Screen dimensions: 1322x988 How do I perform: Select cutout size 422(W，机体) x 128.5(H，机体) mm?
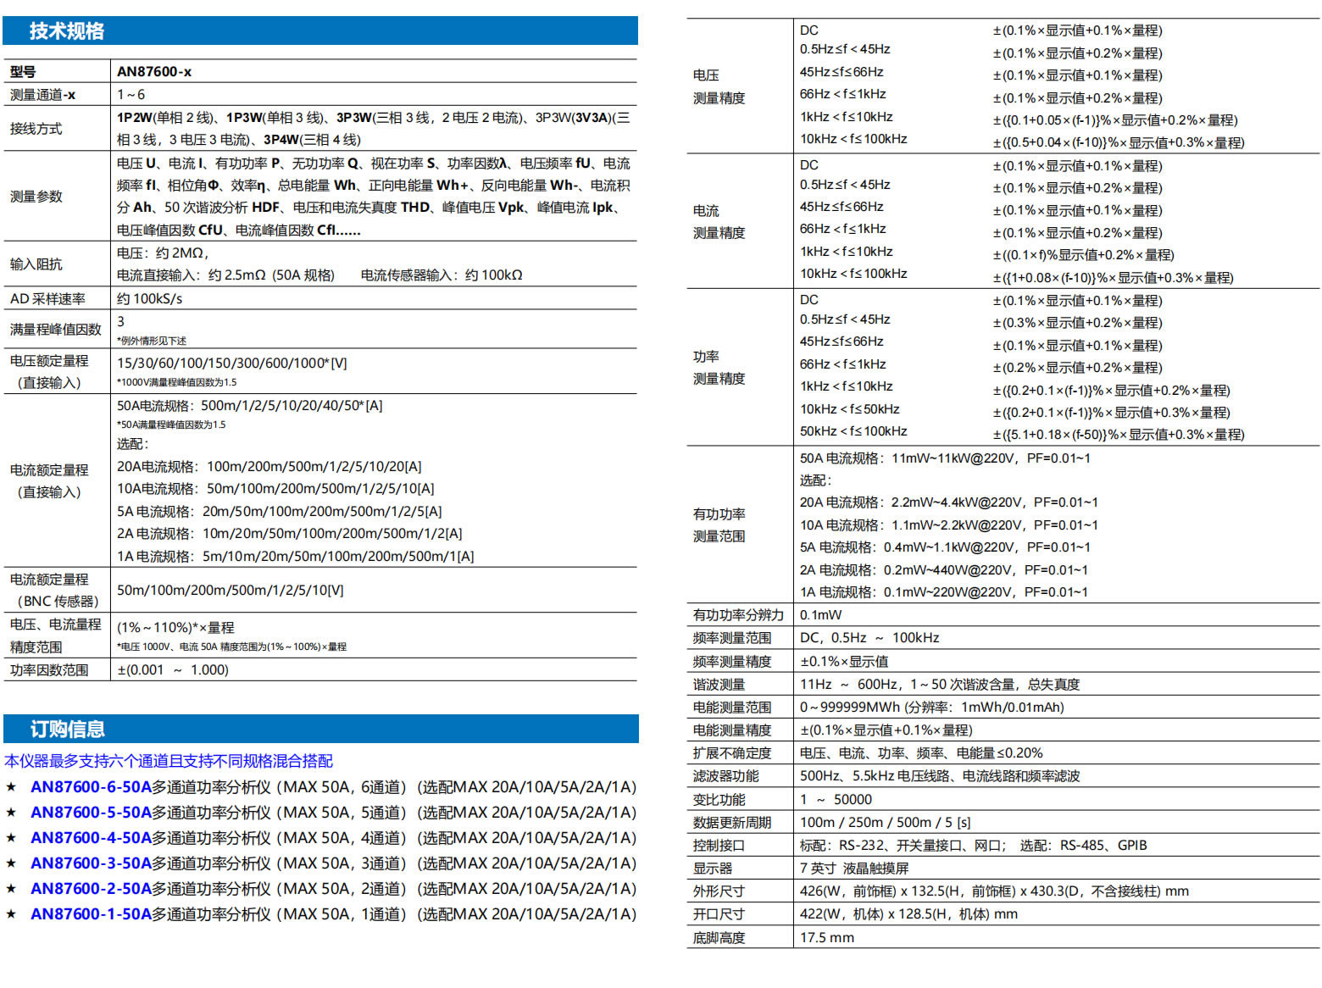[x=908, y=914]
